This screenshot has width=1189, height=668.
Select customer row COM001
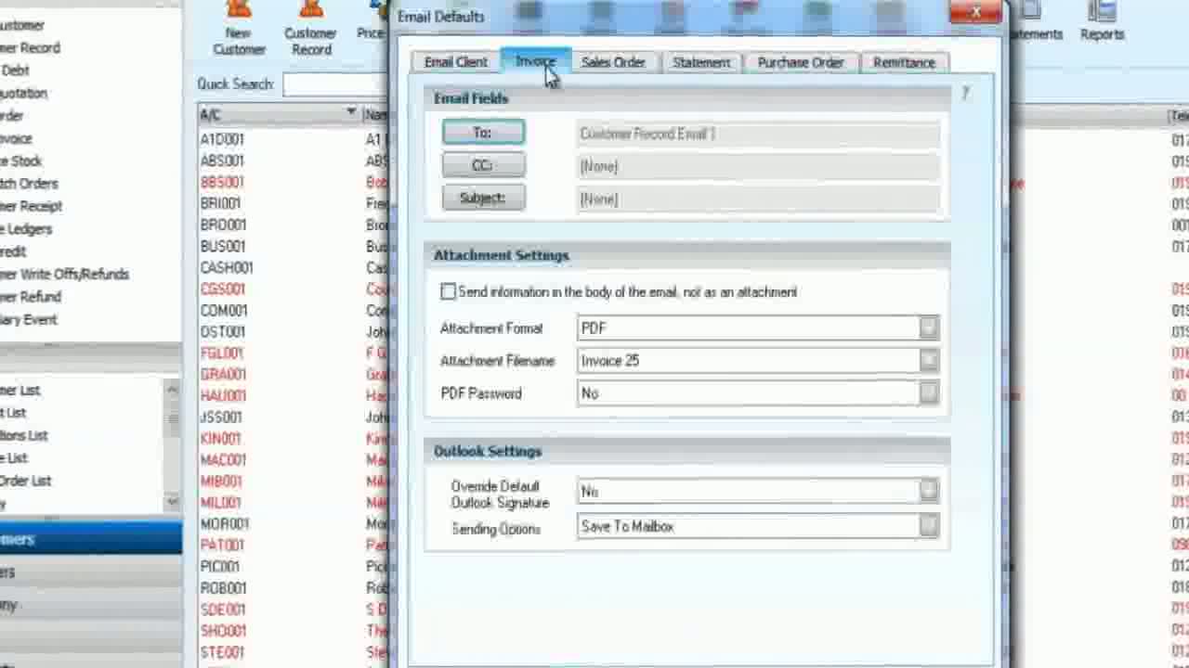tap(224, 310)
